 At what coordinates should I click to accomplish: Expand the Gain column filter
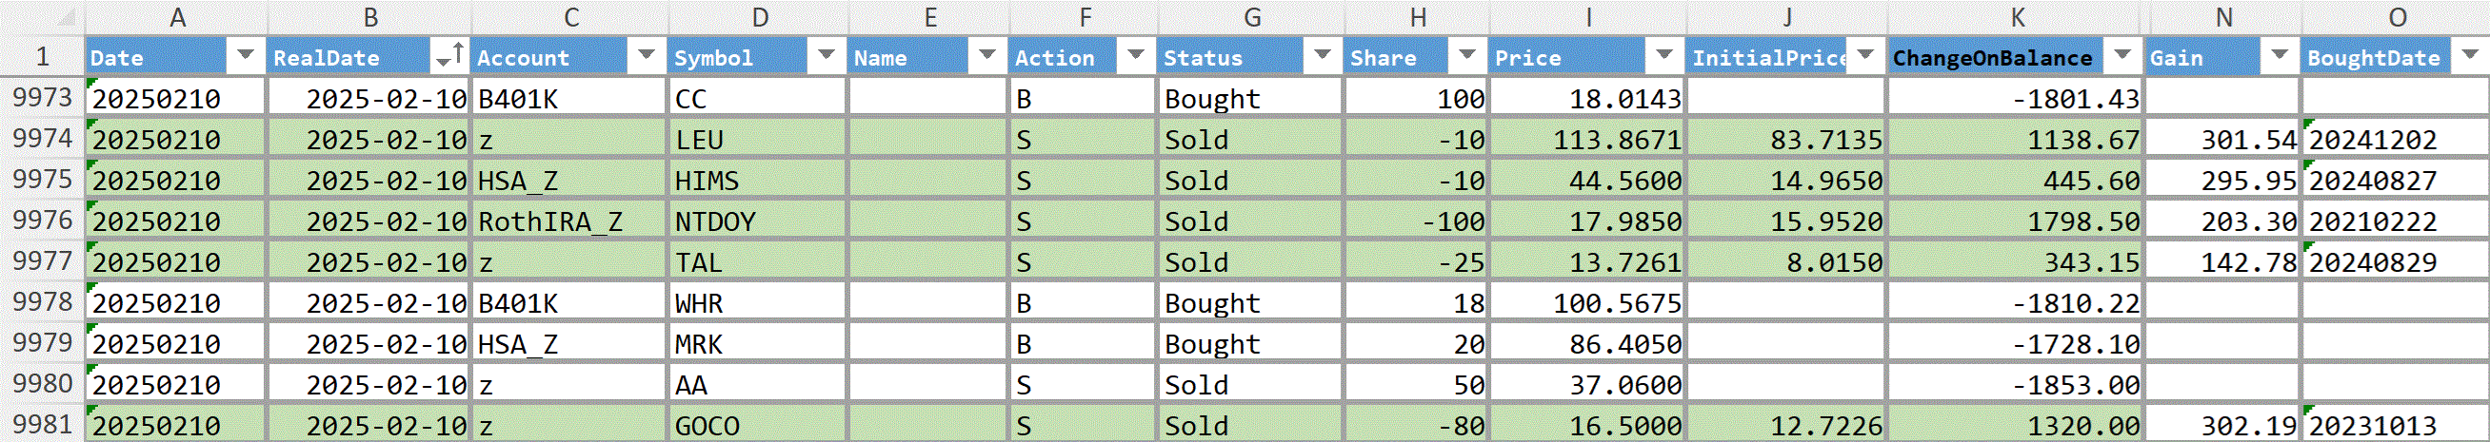pyautogui.click(x=2280, y=56)
